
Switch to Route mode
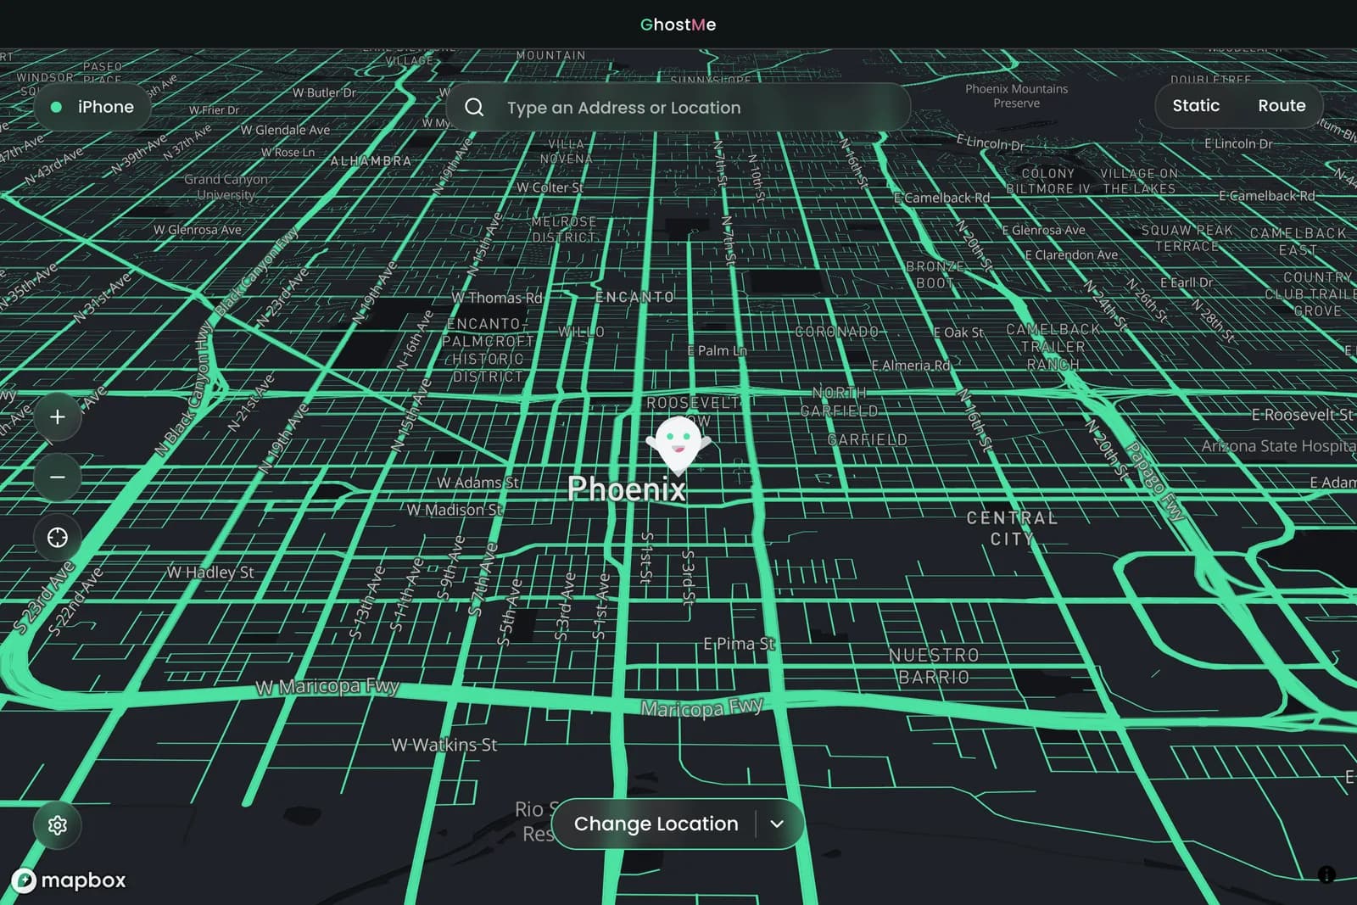pos(1282,105)
